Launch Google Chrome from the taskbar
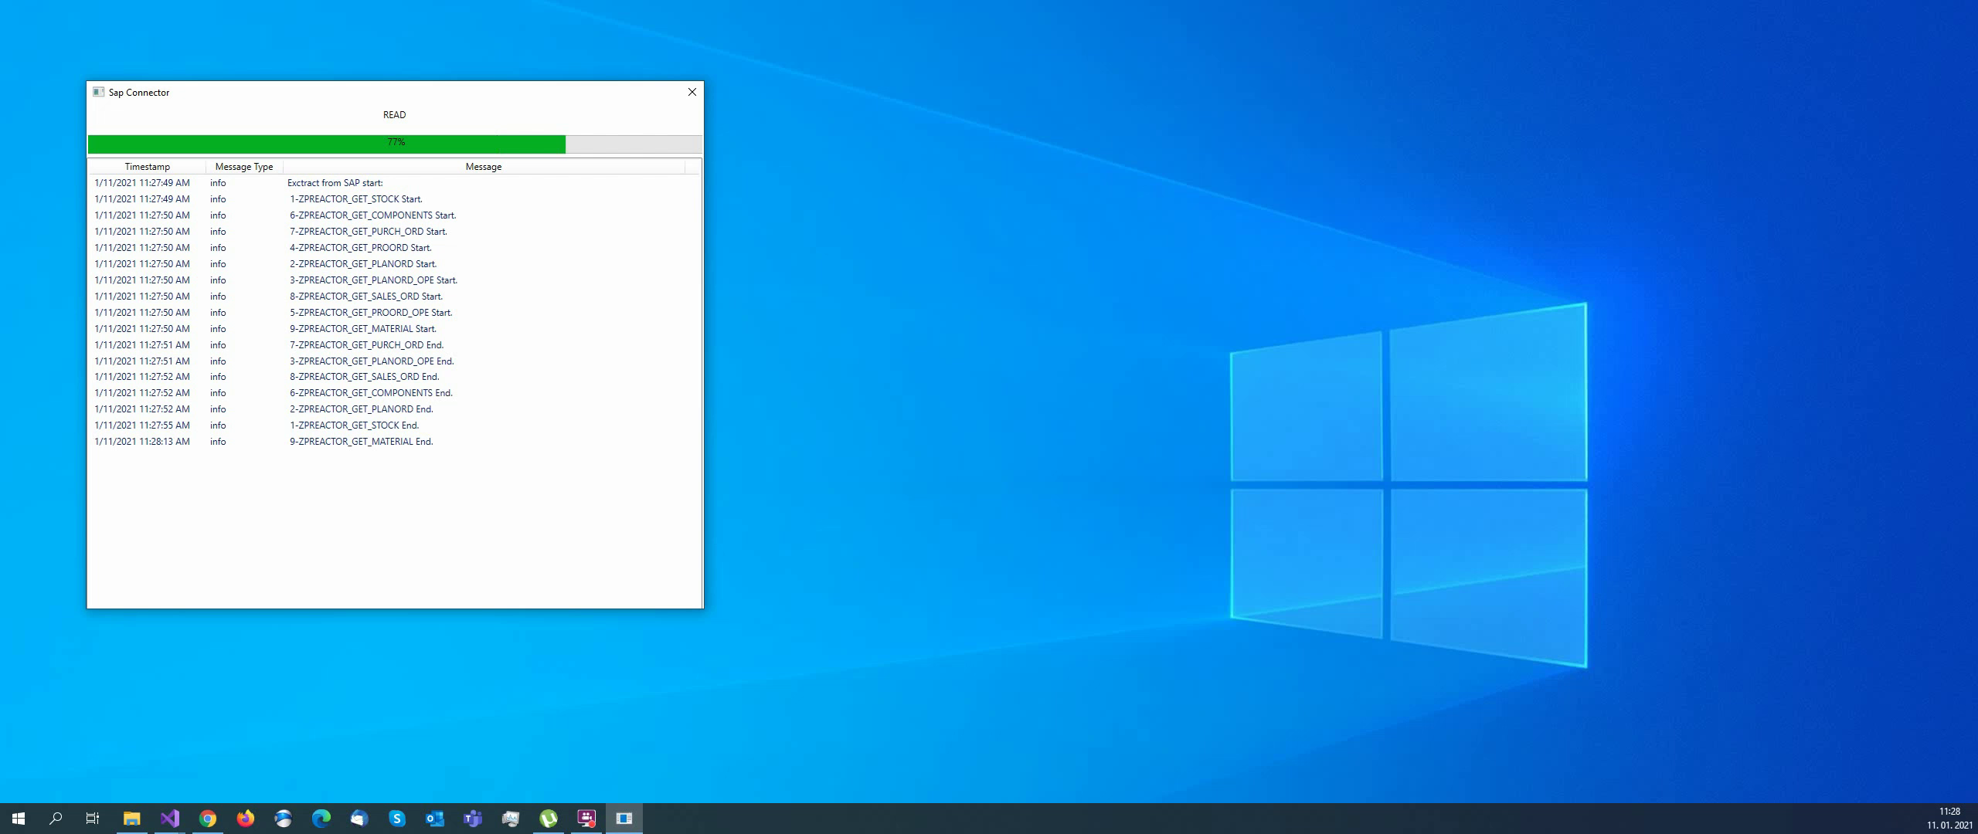Screen dimensions: 1978x834 [x=208, y=818]
